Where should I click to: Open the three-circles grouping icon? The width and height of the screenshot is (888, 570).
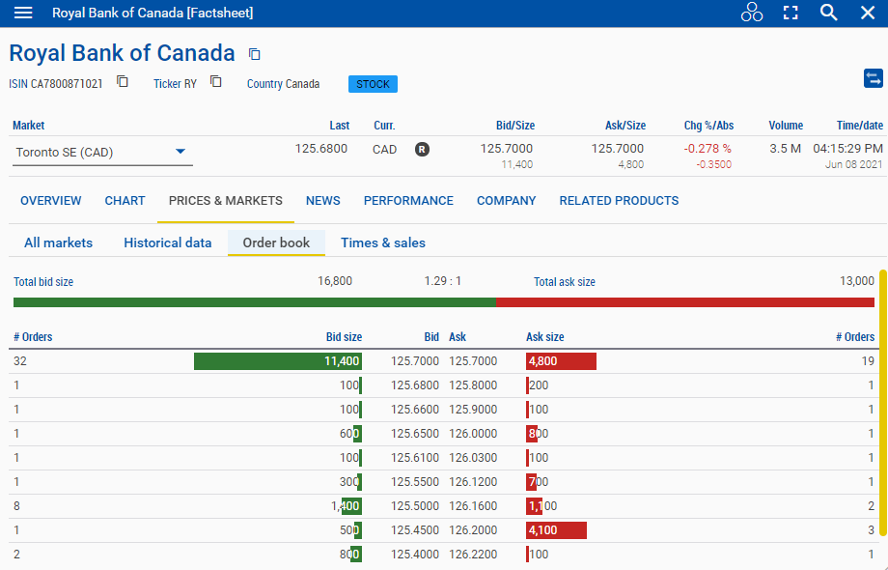coord(752,13)
